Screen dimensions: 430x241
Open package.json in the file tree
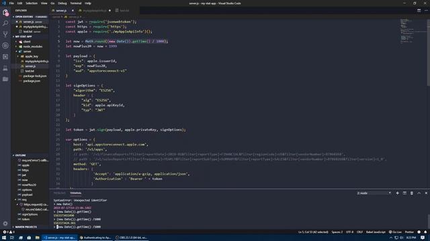32,81
